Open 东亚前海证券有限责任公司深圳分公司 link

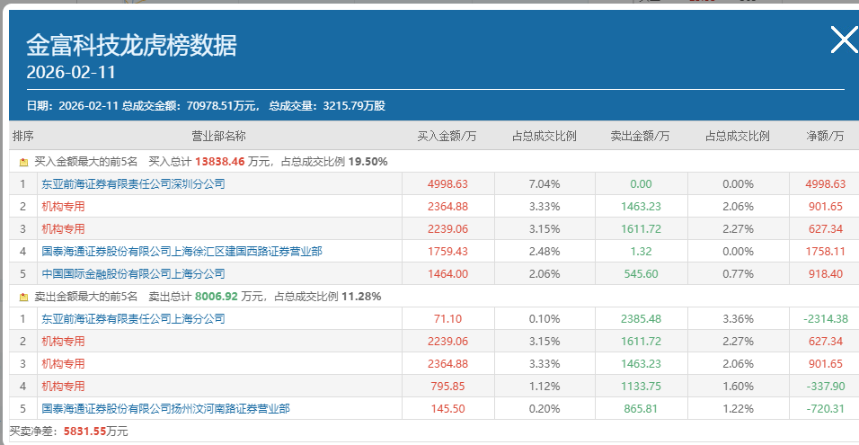tap(133, 184)
